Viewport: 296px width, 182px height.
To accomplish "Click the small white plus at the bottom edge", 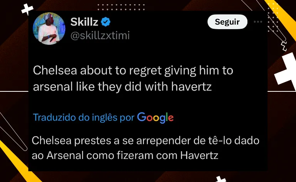I will 220,179.
